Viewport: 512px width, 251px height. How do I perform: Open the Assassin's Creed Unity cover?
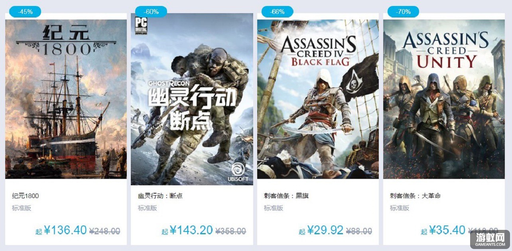coord(444,99)
